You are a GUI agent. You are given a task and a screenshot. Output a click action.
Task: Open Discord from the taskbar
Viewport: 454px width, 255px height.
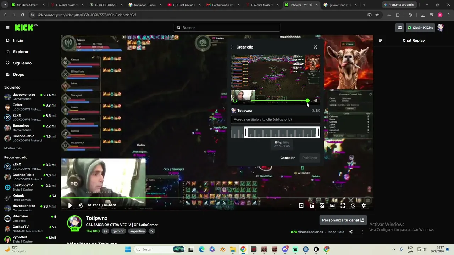click(285, 249)
